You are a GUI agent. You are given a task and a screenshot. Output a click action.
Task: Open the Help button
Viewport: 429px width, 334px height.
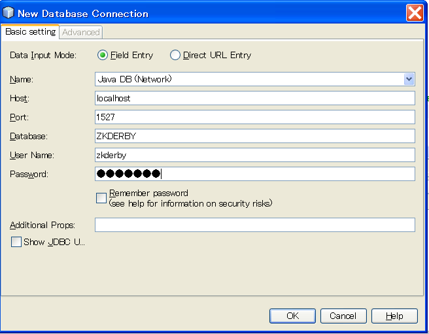point(394,316)
